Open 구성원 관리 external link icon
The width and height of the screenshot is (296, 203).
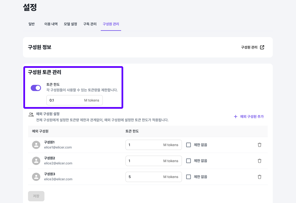[262, 47]
